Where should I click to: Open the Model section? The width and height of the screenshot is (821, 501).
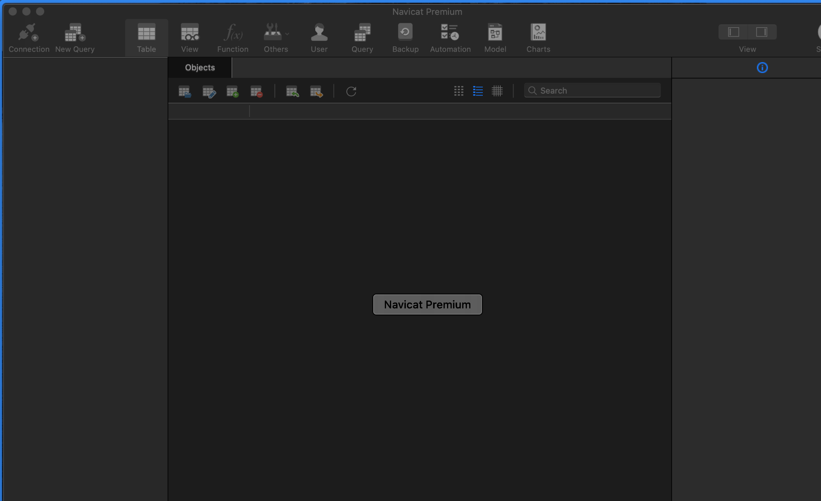[495, 38]
